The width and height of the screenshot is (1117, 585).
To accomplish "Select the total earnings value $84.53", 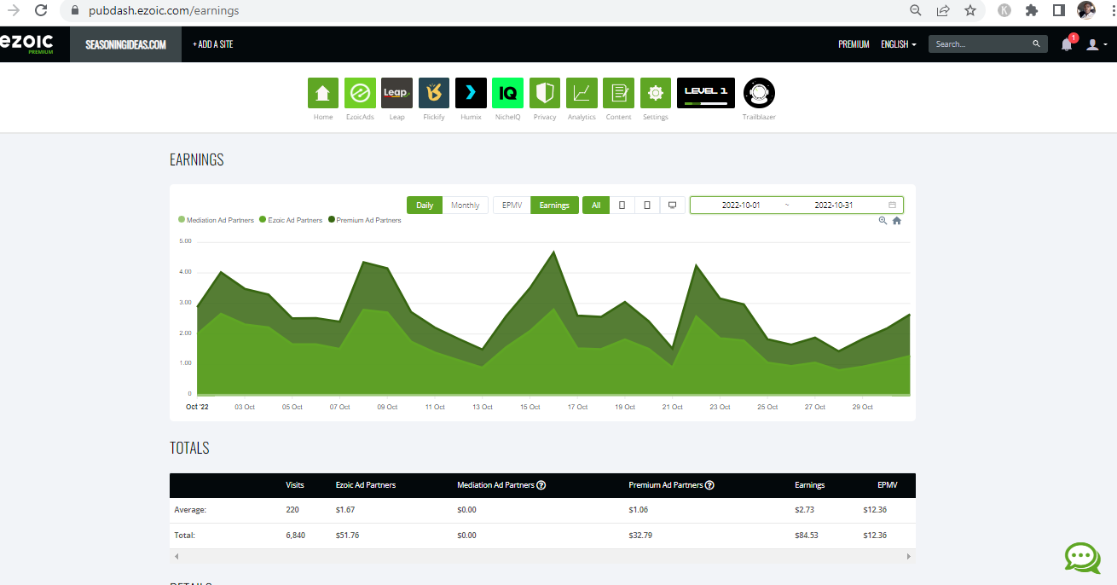I will click(x=807, y=536).
